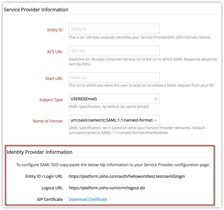The height and width of the screenshot is (210, 224).
Task: Click the IdP Certificate label
Action: pos(50,199)
